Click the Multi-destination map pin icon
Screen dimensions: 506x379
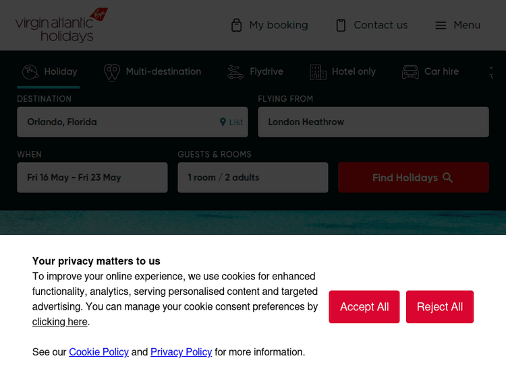coord(111,72)
